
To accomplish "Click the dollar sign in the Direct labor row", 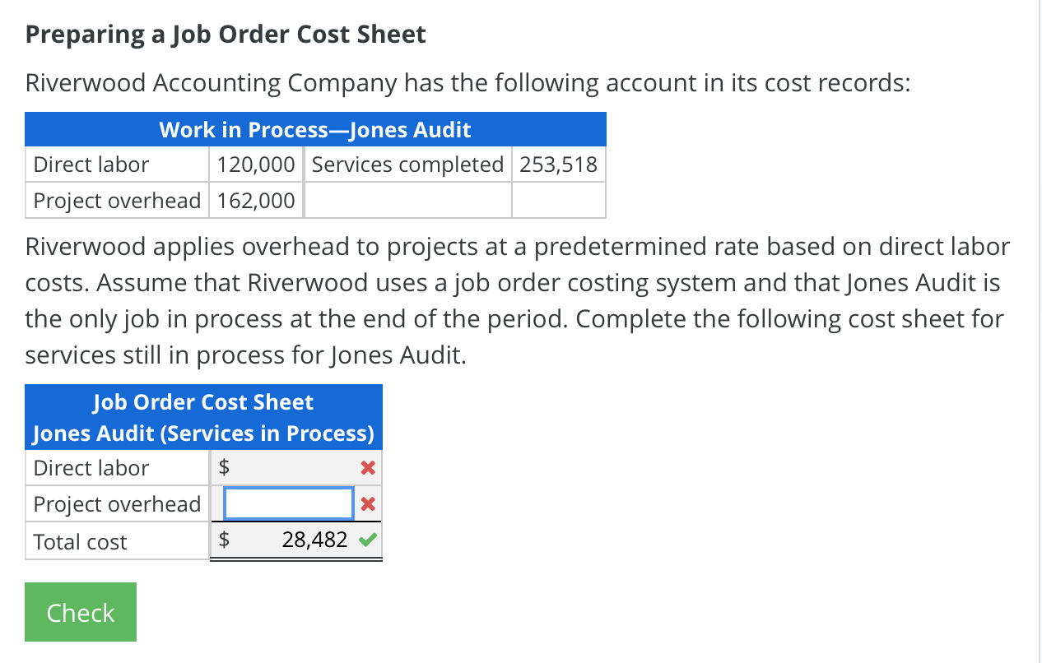I will point(222,467).
